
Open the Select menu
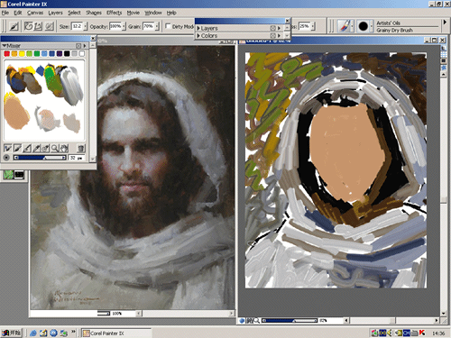(x=74, y=13)
